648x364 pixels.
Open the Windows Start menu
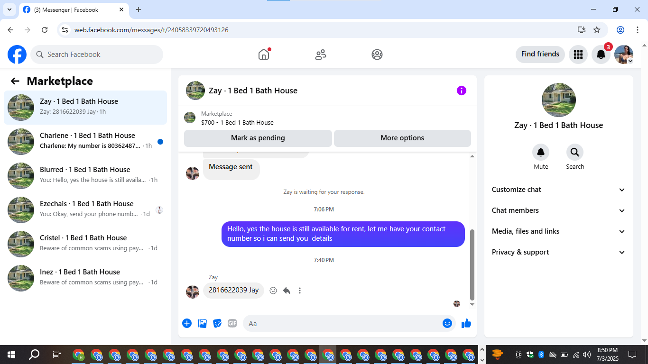point(11,355)
